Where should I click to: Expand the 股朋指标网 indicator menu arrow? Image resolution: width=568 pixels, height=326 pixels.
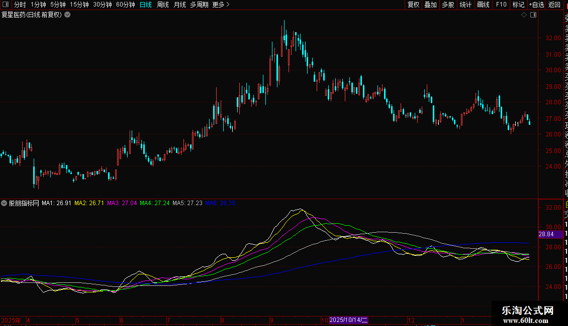tap(4, 203)
